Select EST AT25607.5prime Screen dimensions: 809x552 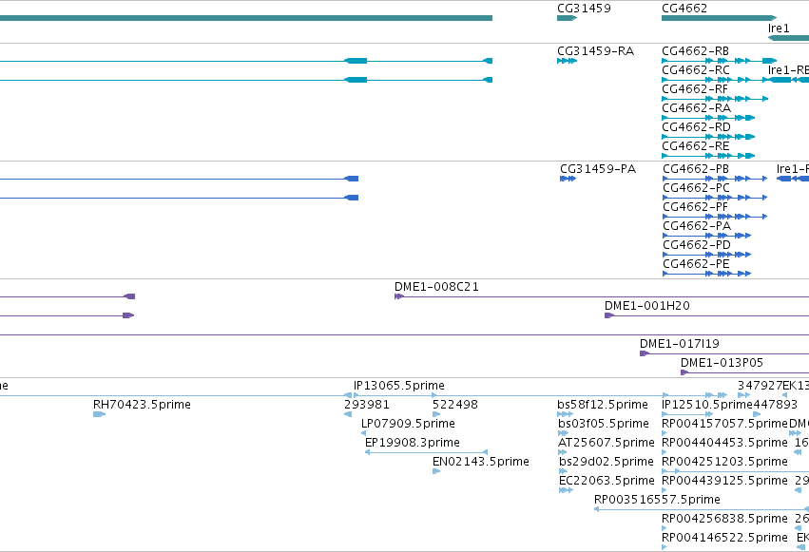(607, 444)
